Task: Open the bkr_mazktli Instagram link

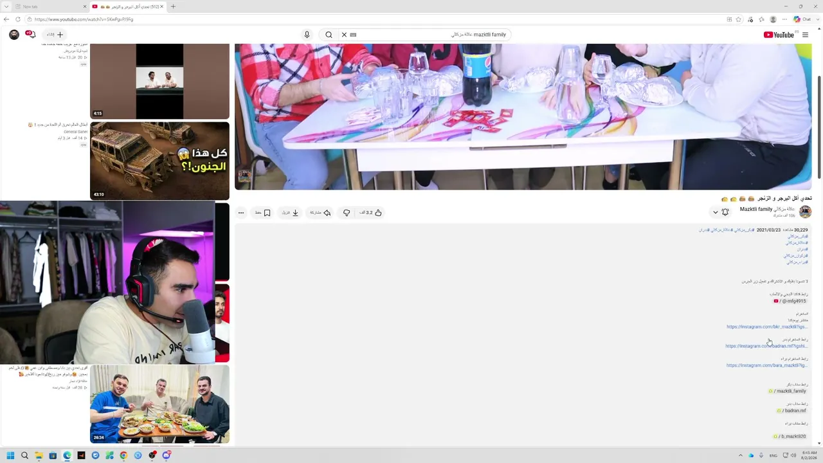Action: pos(766,327)
